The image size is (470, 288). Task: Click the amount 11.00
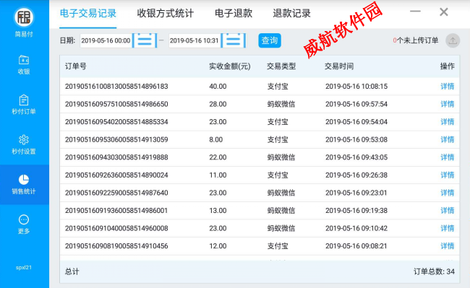[218, 175]
